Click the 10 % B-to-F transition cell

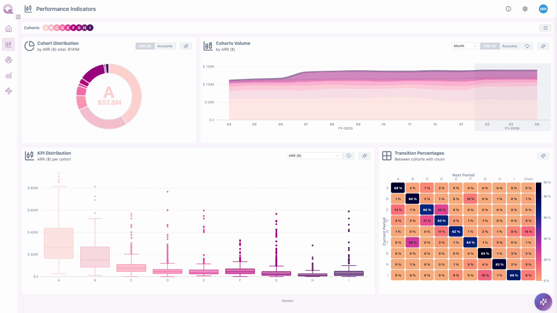pos(470,199)
